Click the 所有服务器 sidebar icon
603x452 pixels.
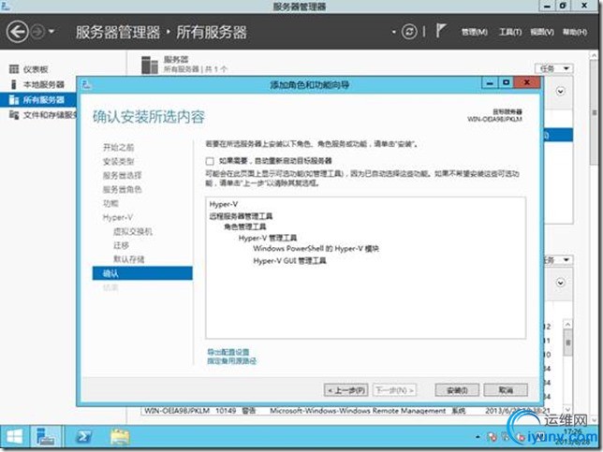(14, 100)
